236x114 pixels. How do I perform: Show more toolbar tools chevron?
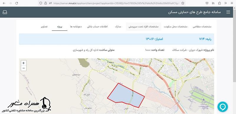coord(225,3)
